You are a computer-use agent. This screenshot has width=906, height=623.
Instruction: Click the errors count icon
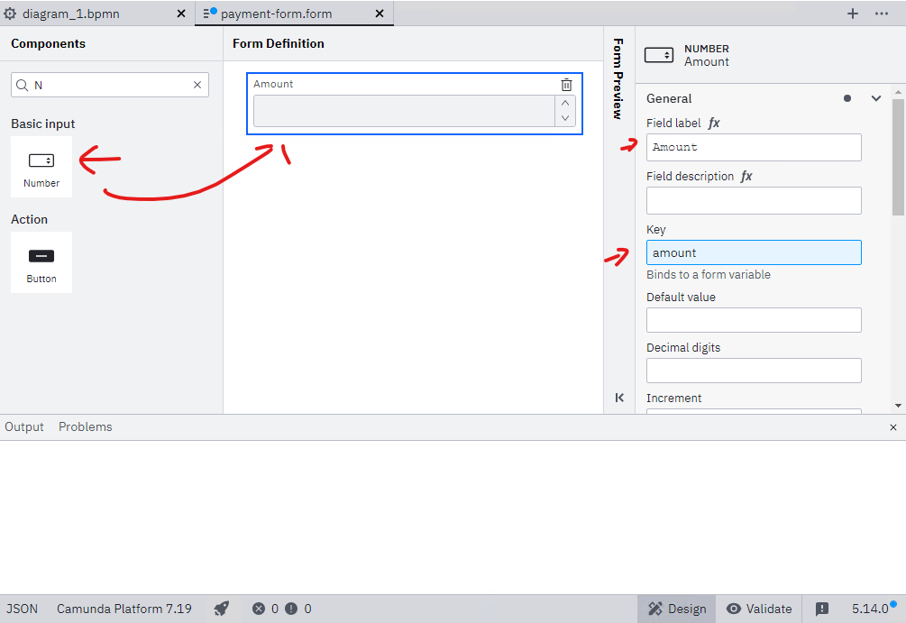(x=259, y=609)
